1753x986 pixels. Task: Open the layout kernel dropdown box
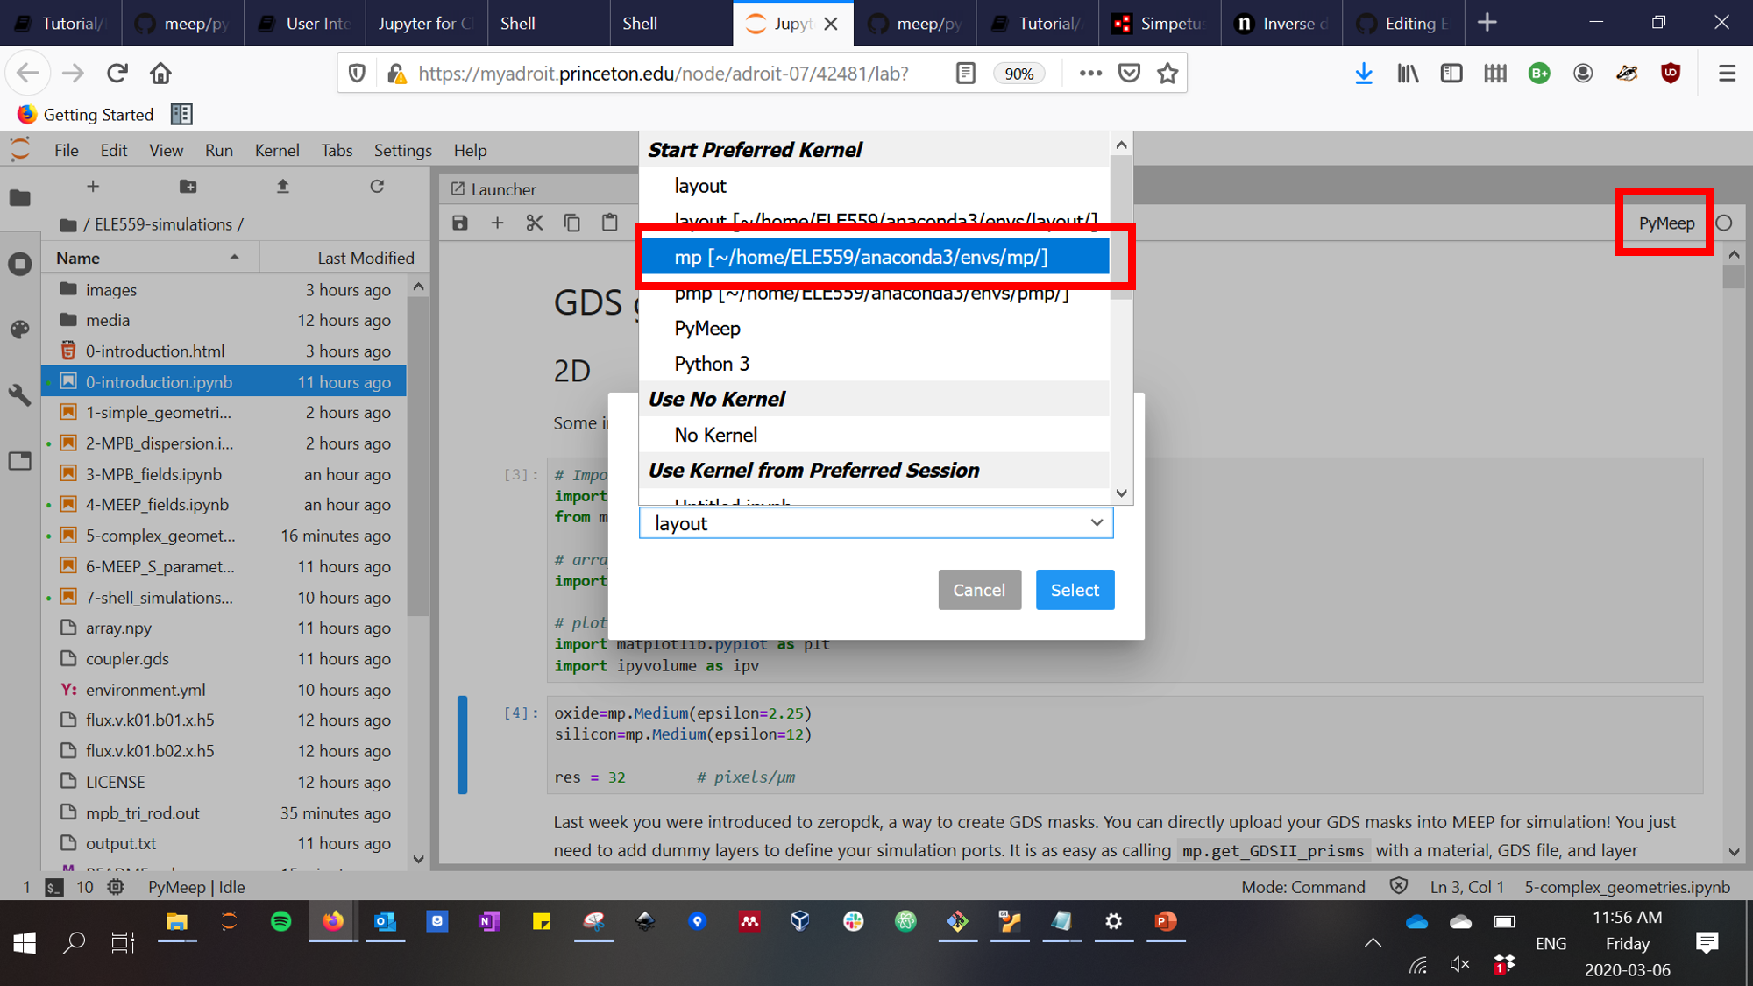pyautogui.click(x=876, y=523)
